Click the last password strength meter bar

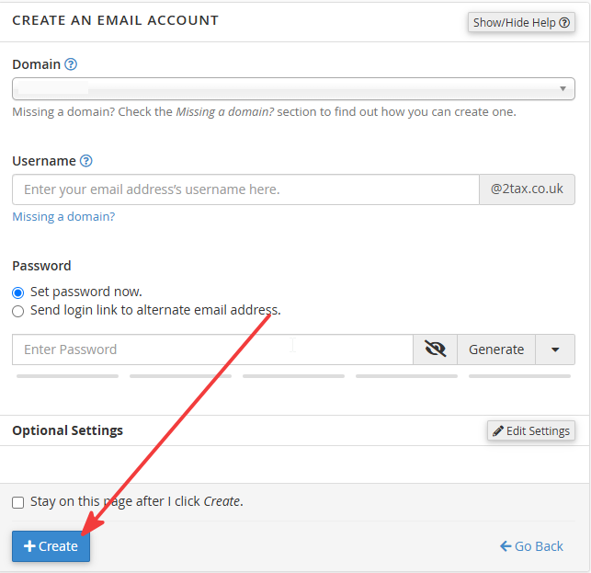click(x=519, y=376)
